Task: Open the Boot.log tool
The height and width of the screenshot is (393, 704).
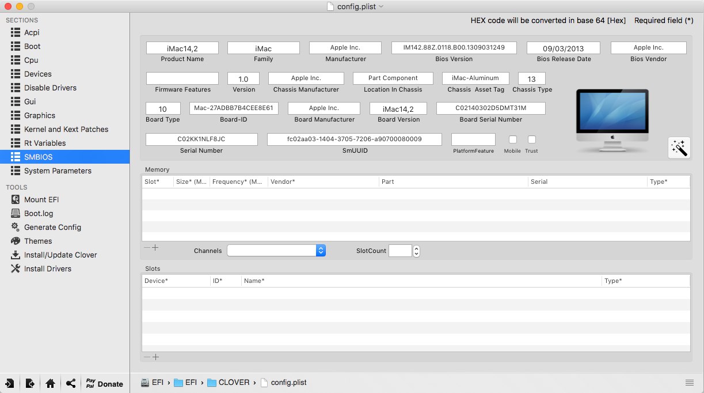Action: [64, 213]
